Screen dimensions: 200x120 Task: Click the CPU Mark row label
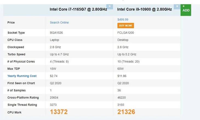point(15,112)
